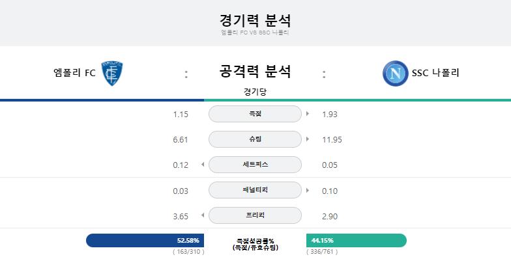The width and height of the screenshot is (511, 259).
Task: Click the 경기당 tab label
Action: coord(255,92)
